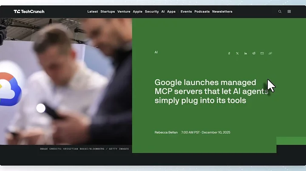Share article on X
This screenshot has height=171, width=306.
click(x=237, y=53)
